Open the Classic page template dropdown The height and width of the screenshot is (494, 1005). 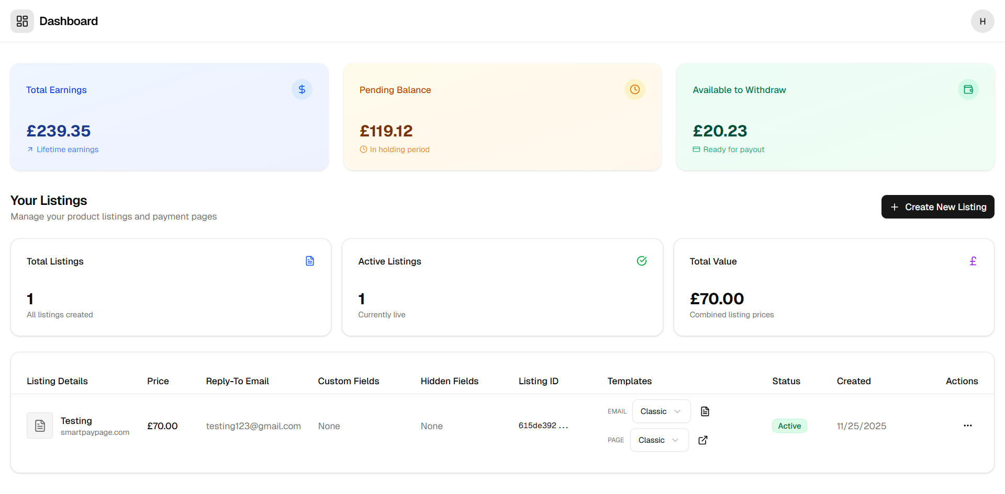659,440
